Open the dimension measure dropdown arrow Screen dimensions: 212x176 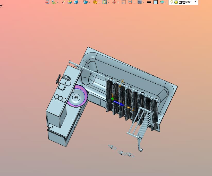pyautogui.click(x=134, y=2)
